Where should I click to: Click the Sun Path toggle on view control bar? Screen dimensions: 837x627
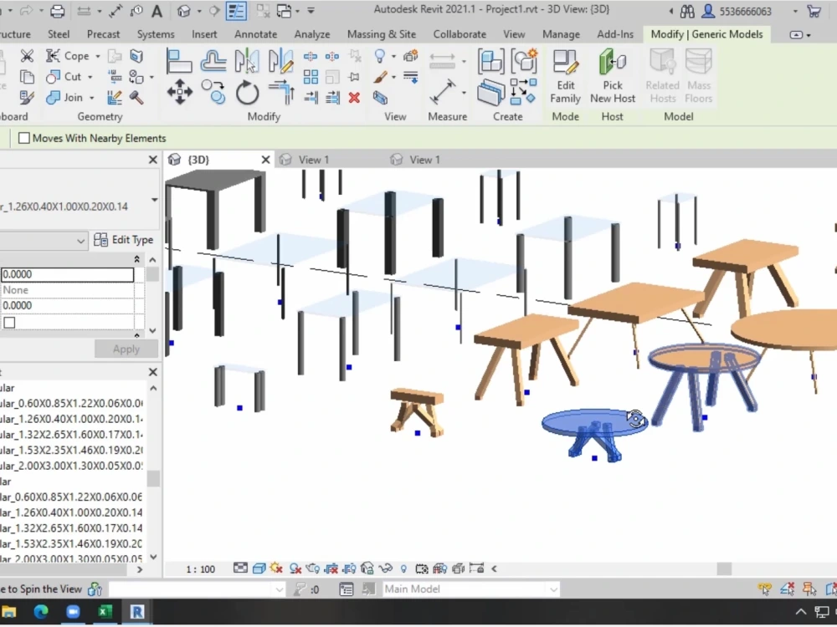(x=275, y=568)
